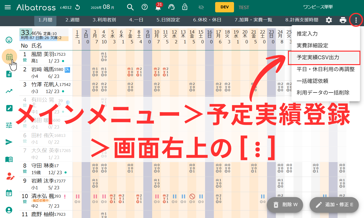Select user row 鹿野 柚樹
The height and width of the screenshot is (218, 364).
click(46, 214)
